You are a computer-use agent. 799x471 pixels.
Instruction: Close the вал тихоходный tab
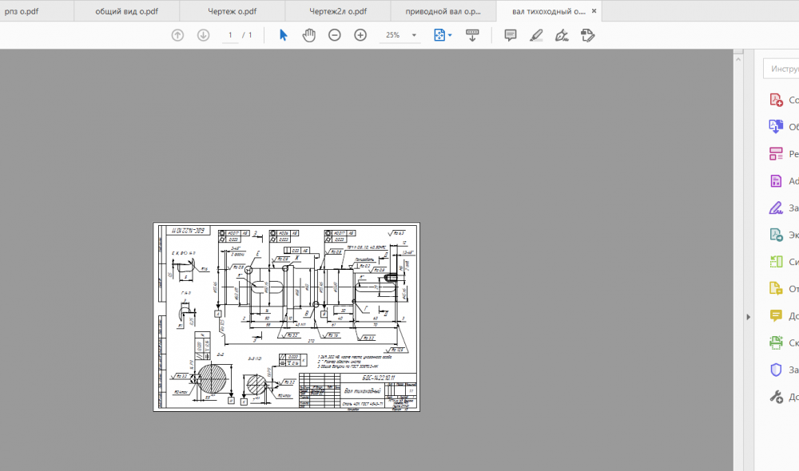594,11
